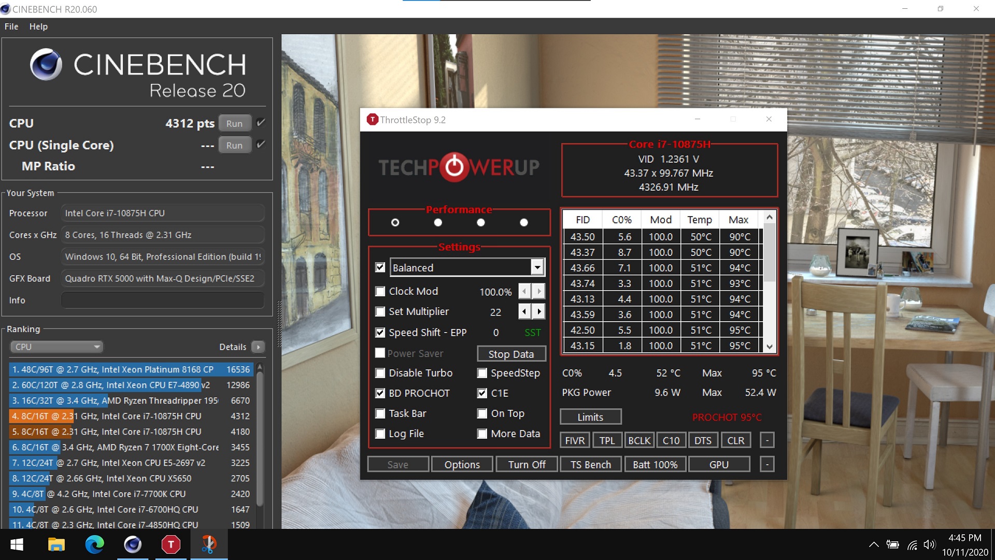Disable the Speed Shift - EPP checkbox
995x560 pixels.
coord(380,333)
